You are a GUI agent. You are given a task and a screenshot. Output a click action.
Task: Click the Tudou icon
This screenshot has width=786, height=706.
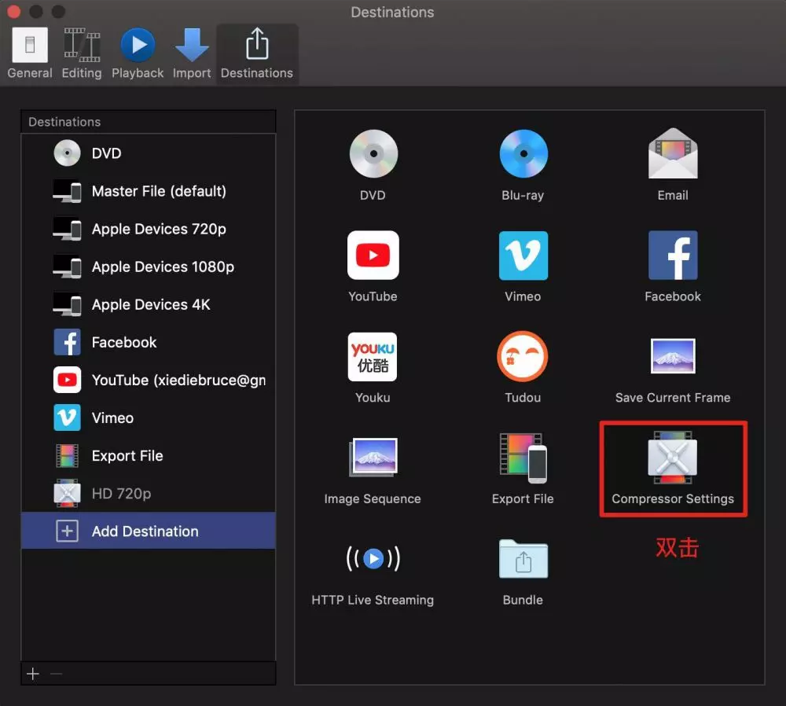click(x=523, y=356)
